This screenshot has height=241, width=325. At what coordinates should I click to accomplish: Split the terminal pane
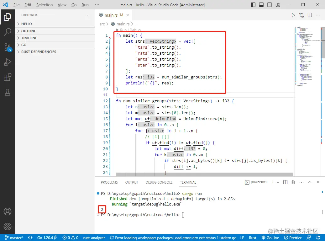click(x=285, y=182)
